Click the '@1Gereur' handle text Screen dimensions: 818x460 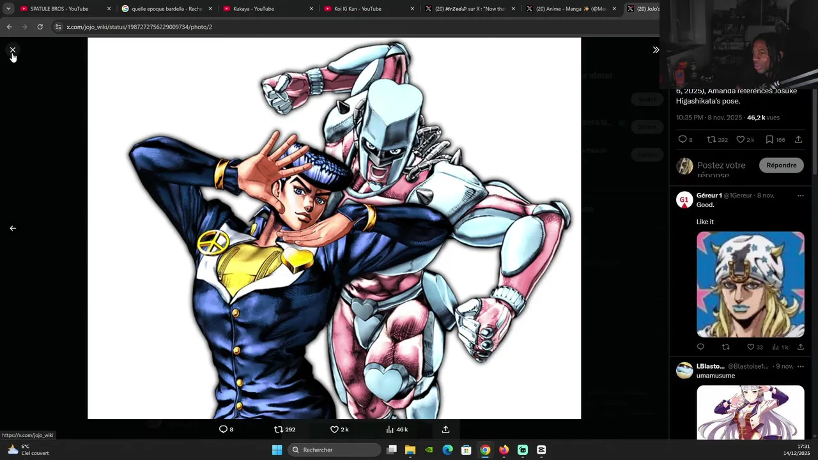coord(738,195)
